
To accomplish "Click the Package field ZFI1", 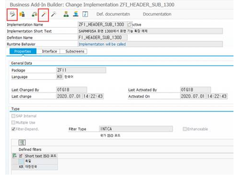I will (81, 70).
